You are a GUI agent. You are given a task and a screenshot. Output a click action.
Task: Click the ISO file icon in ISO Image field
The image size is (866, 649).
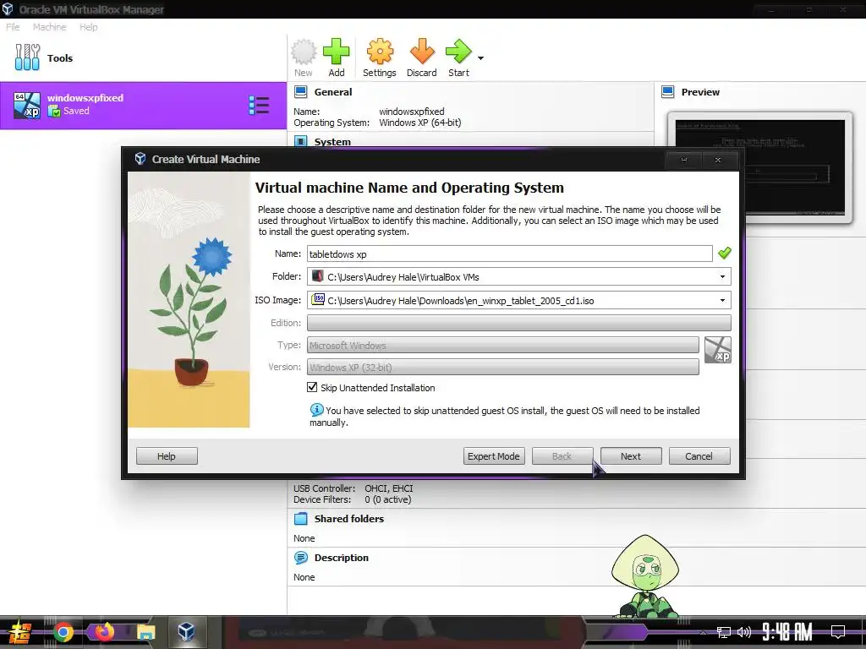point(318,300)
